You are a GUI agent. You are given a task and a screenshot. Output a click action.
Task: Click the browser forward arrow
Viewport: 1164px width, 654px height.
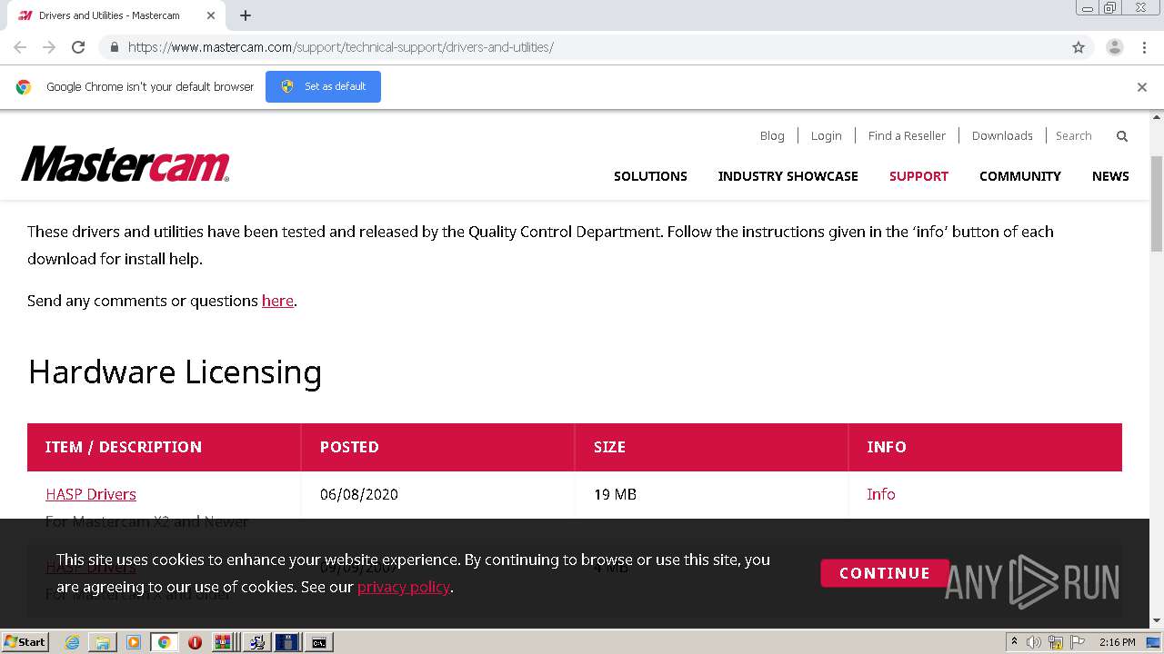point(49,47)
